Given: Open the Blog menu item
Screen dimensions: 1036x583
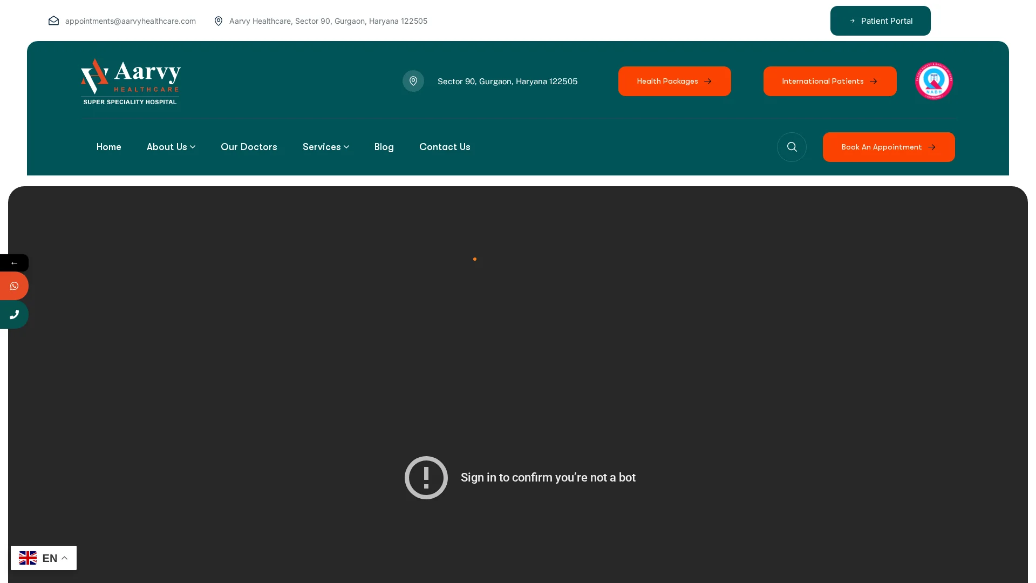Looking at the screenshot, I should (x=384, y=147).
